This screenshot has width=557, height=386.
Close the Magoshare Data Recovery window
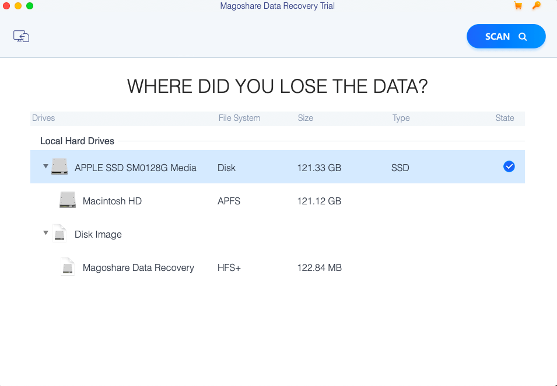[6, 6]
